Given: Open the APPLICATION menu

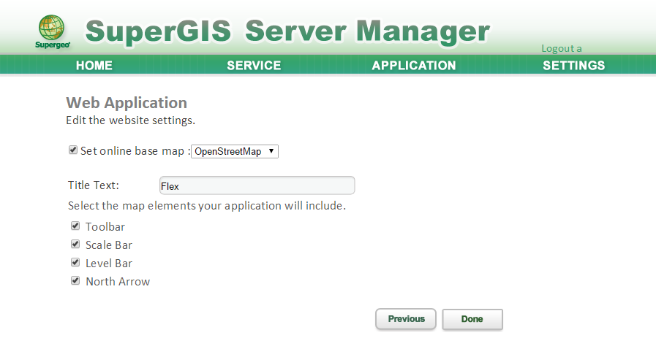Looking at the screenshot, I should (x=414, y=65).
